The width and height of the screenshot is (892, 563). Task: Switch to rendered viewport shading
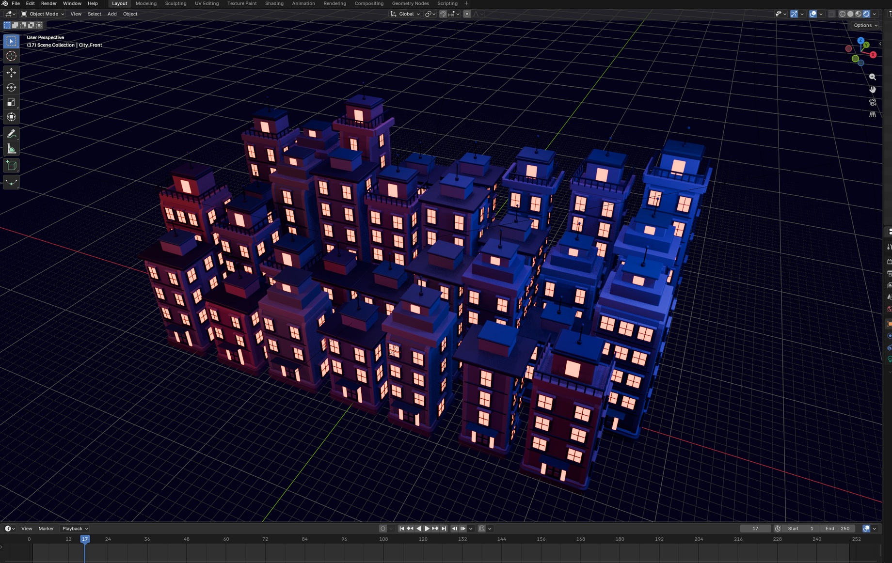click(x=866, y=14)
